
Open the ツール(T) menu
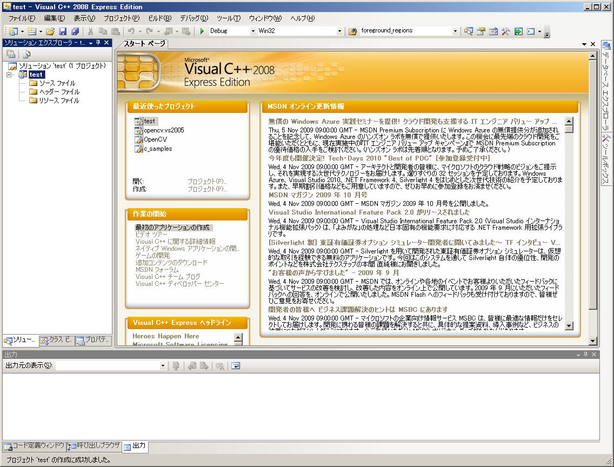(229, 18)
